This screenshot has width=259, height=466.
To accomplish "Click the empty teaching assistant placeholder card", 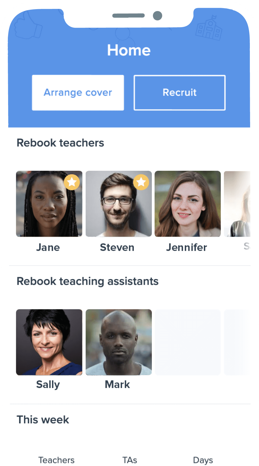I will coord(188,342).
